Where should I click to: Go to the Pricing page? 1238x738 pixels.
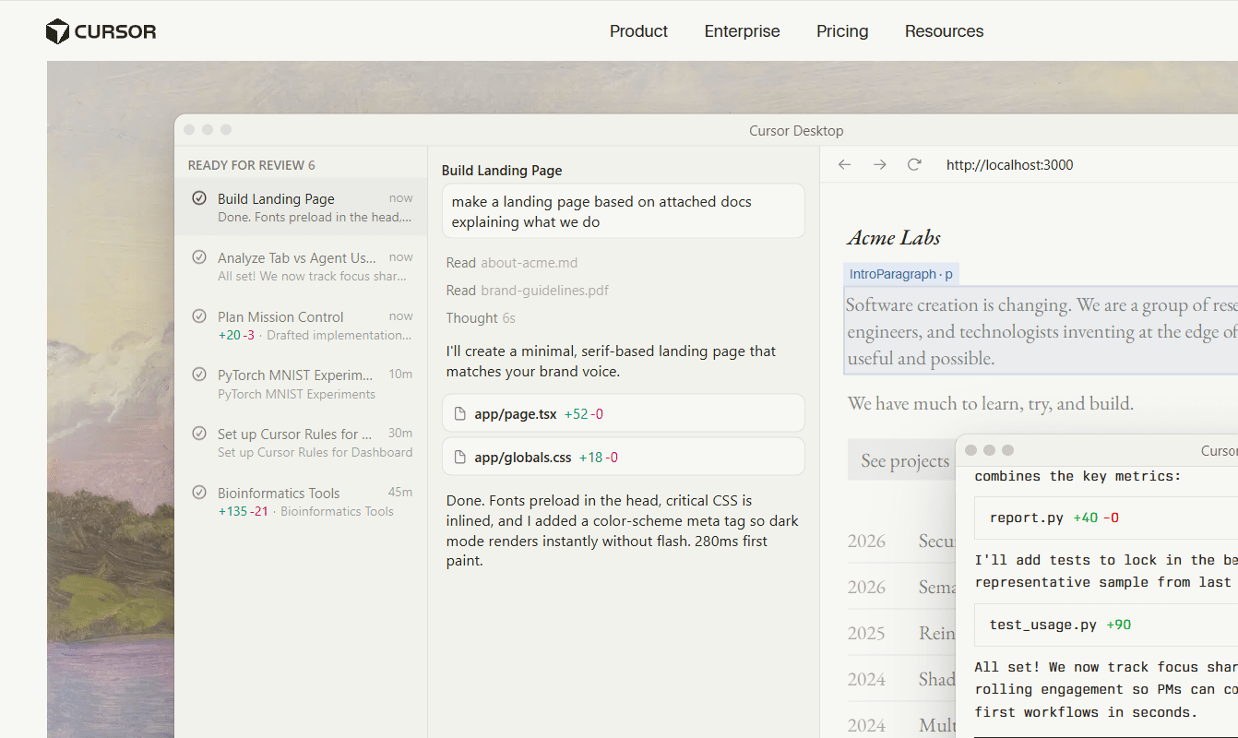coord(842,31)
